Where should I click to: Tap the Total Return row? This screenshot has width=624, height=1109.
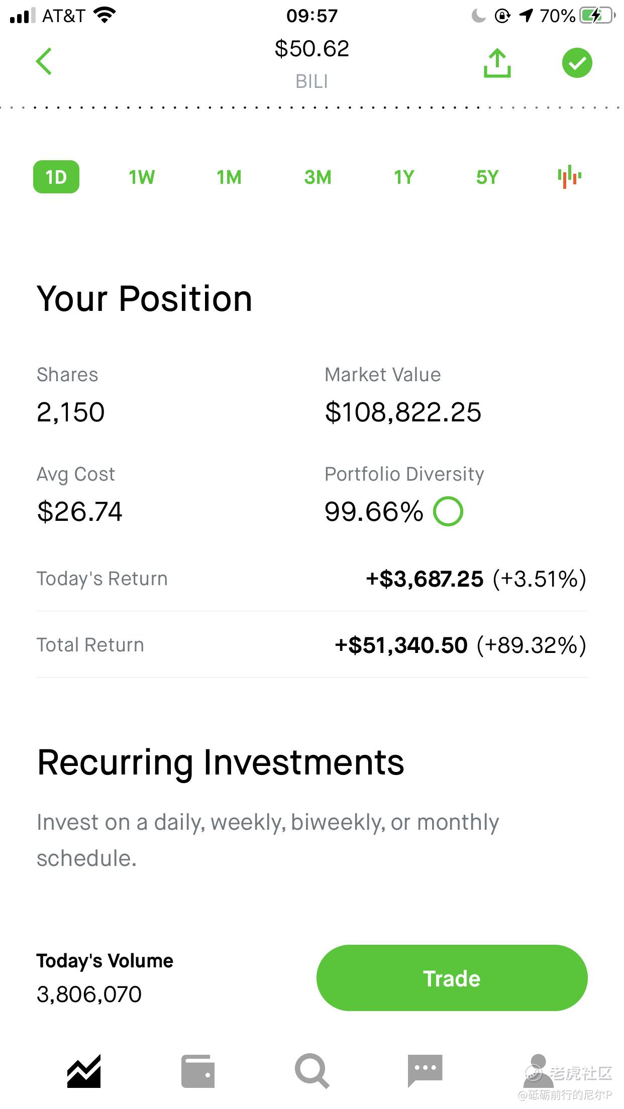(311, 645)
